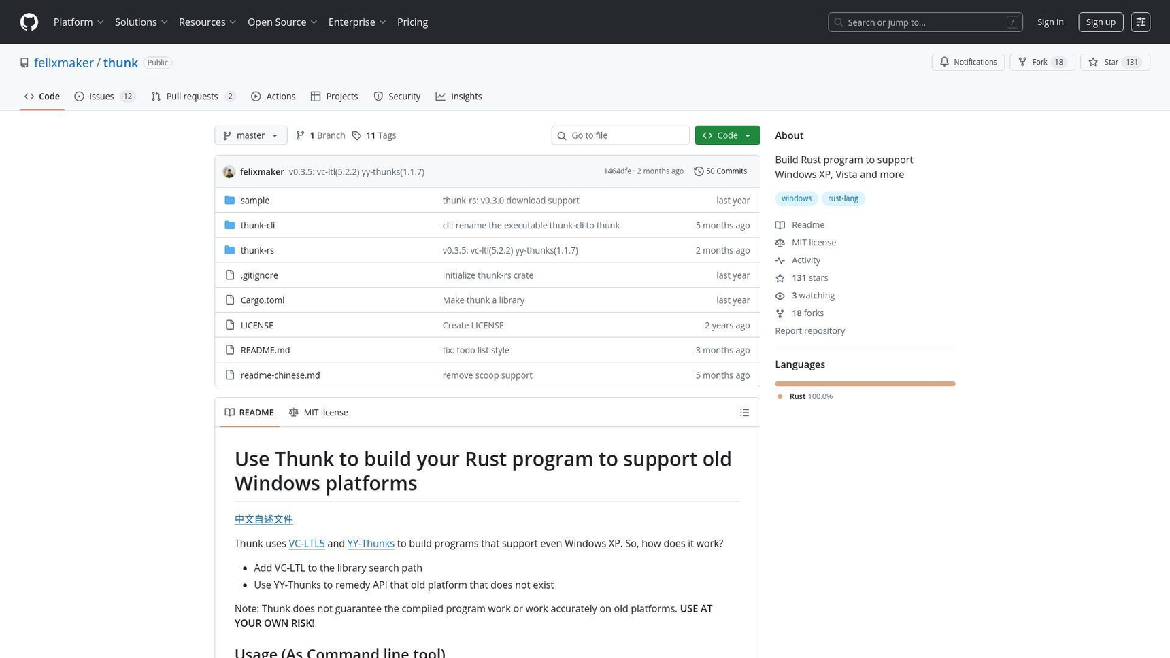Open commit 'Make thunk a library'
Screen dimensions: 1170x658
pyautogui.click(x=483, y=300)
